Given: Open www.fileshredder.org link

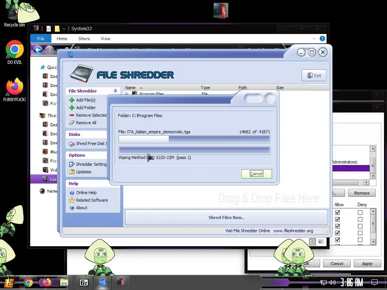Looking at the screenshot, I should [x=293, y=231].
